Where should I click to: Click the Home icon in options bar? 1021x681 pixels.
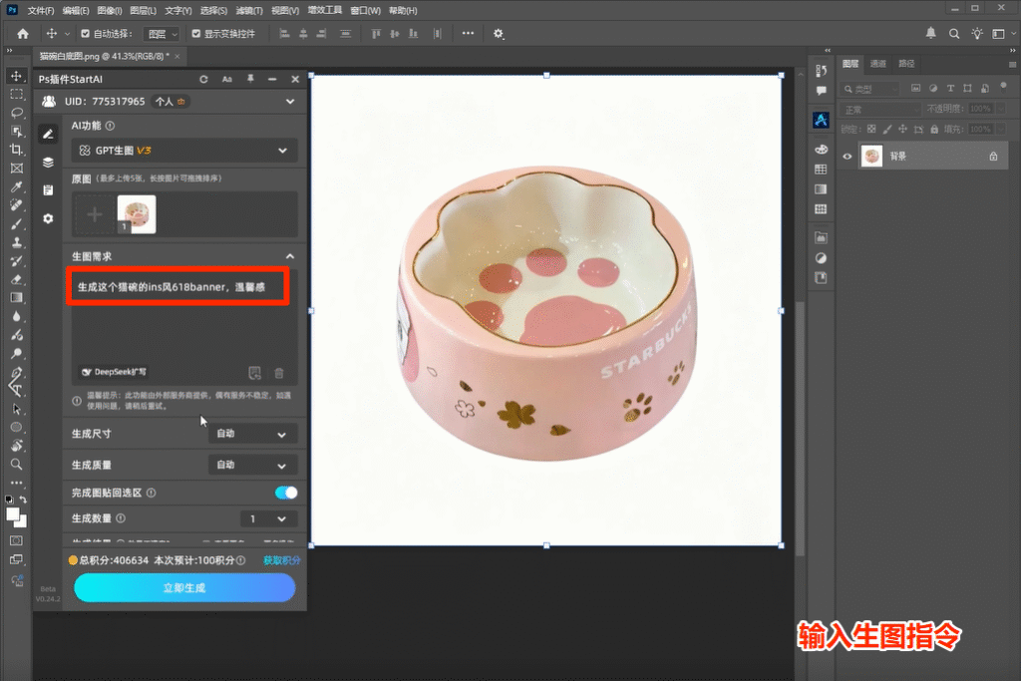click(23, 34)
